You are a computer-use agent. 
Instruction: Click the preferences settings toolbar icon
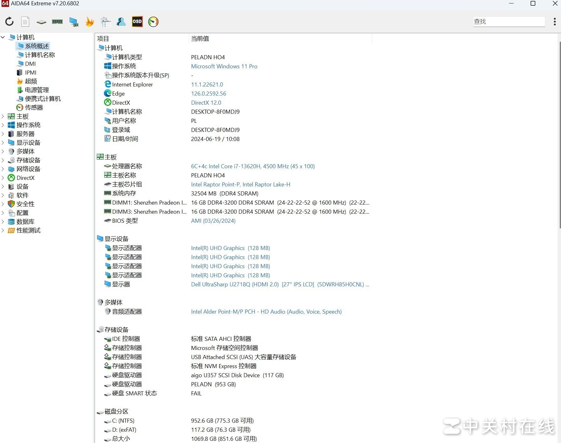click(106, 22)
